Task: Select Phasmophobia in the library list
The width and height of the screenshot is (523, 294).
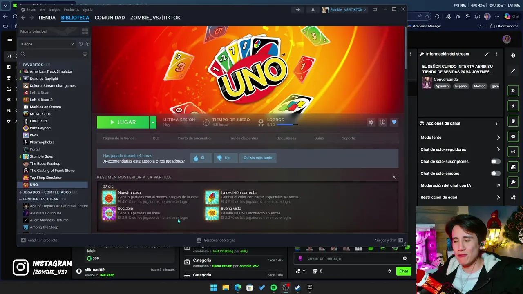Action: (x=42, y=142)
